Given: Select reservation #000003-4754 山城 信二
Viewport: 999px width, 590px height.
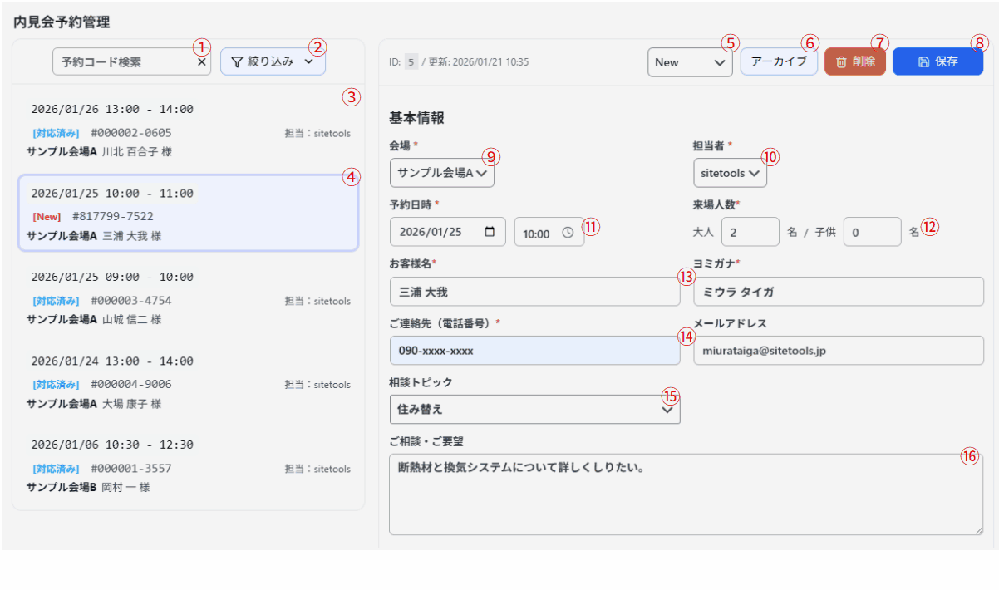Looking at the screenshot, I should coord(189,297).
